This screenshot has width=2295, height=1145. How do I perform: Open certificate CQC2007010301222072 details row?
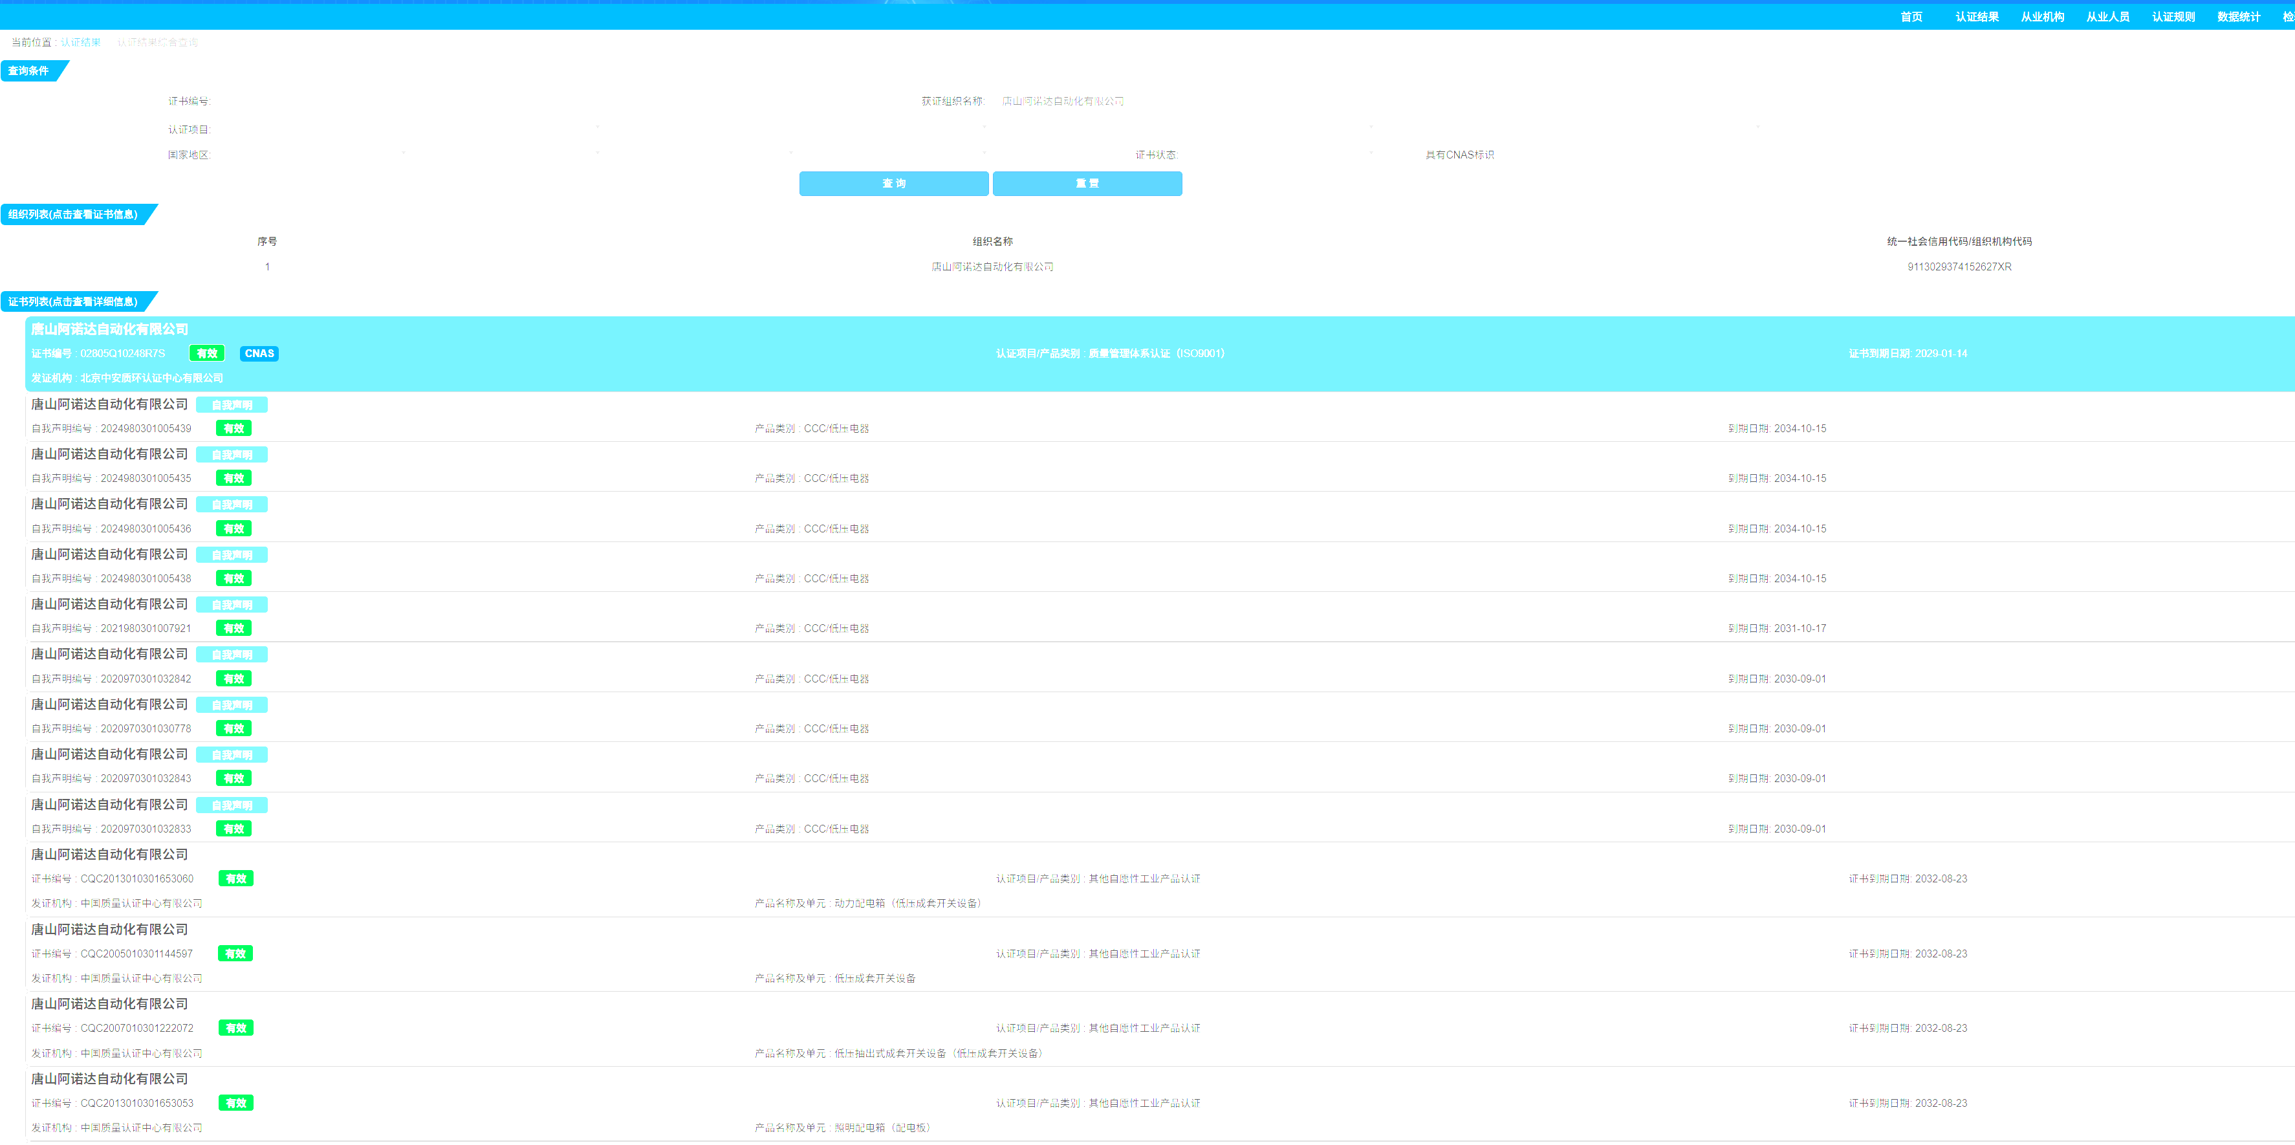[136, 1029]
